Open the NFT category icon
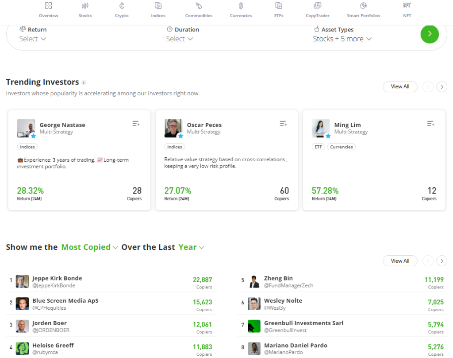 407,6
